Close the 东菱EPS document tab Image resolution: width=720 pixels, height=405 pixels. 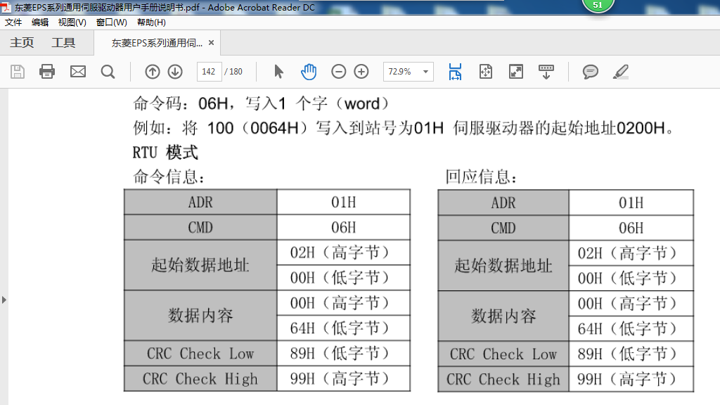coord(211,43)
